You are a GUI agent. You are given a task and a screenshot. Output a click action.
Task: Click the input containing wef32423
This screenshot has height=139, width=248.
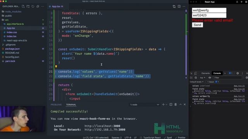coord(209,15)
